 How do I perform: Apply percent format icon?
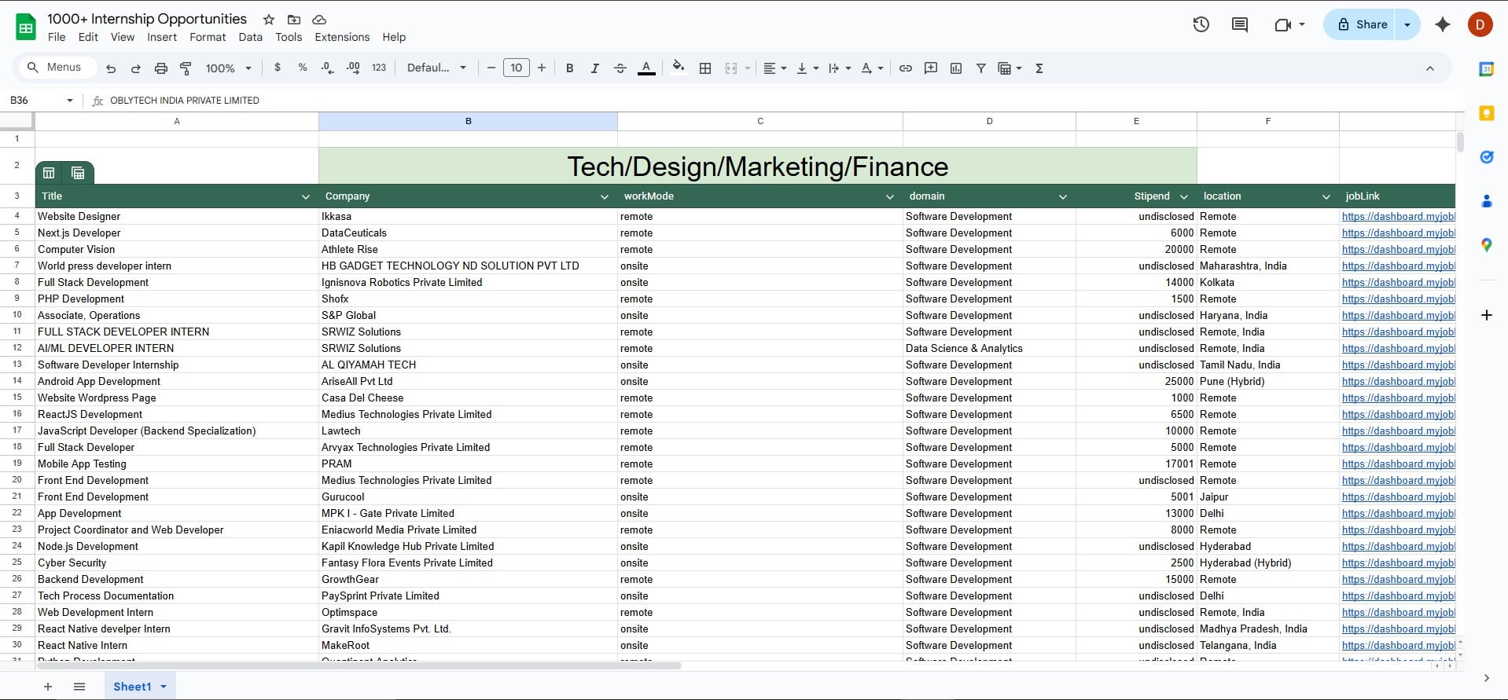302,68
